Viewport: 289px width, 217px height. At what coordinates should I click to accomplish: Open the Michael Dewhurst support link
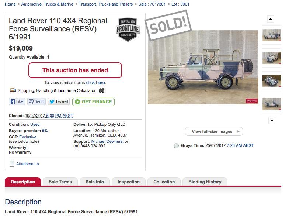coord(107,141)
